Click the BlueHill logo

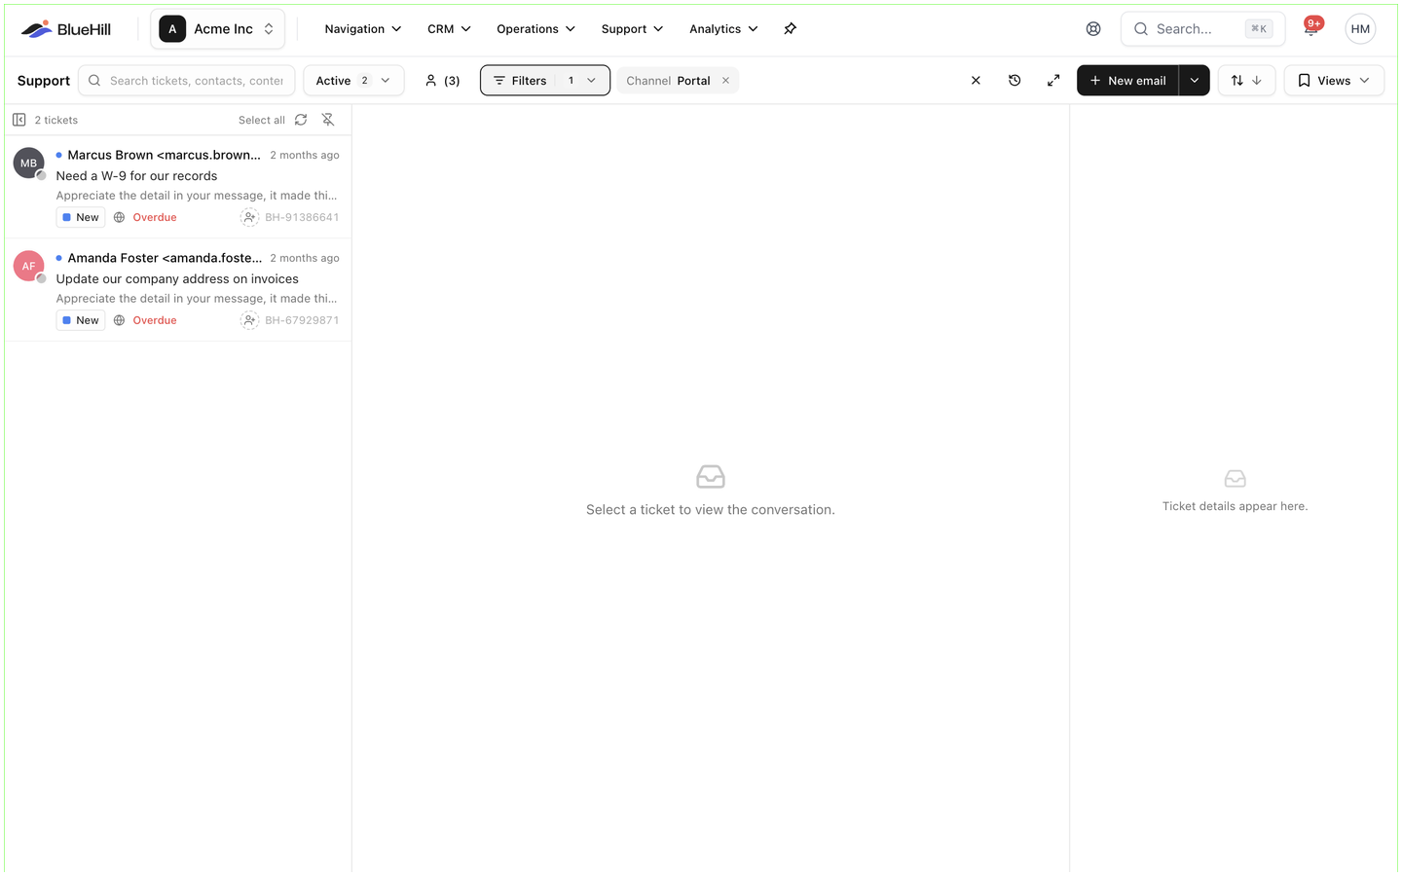66,29
